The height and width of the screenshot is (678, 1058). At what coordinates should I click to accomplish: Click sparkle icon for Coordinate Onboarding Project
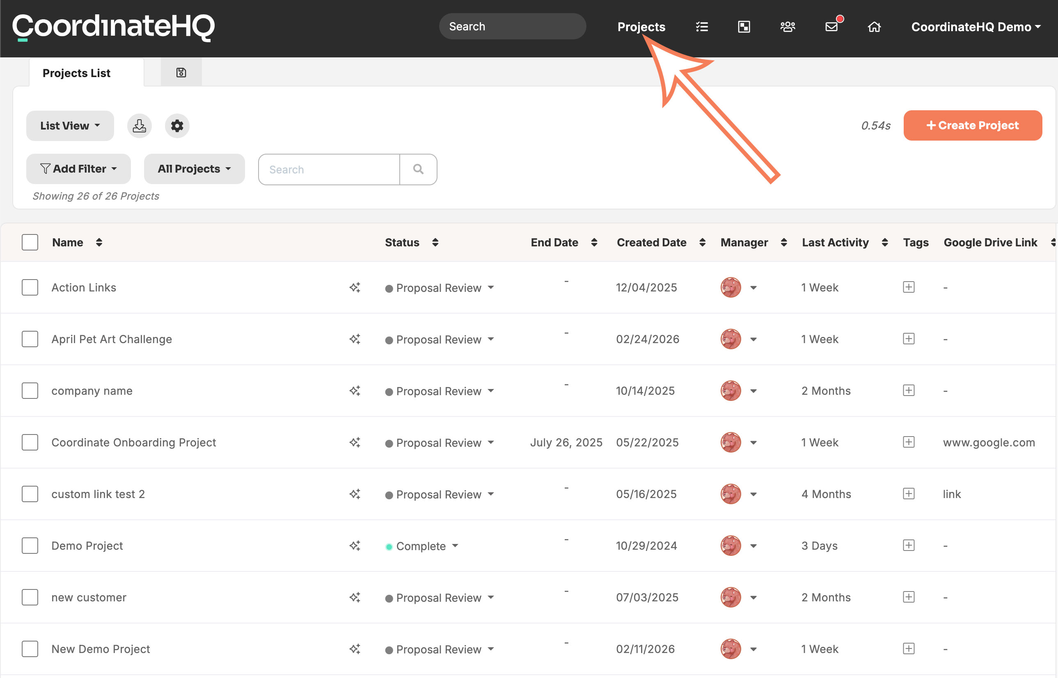[x=355, y=442]
